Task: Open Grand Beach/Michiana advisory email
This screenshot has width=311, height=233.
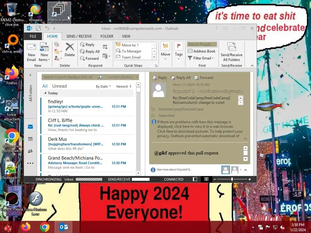Action: 87,163
